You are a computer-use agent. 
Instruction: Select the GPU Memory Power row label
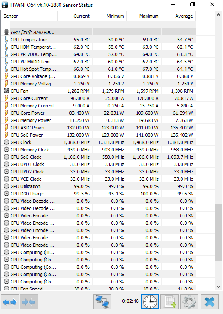pos(31,120)
